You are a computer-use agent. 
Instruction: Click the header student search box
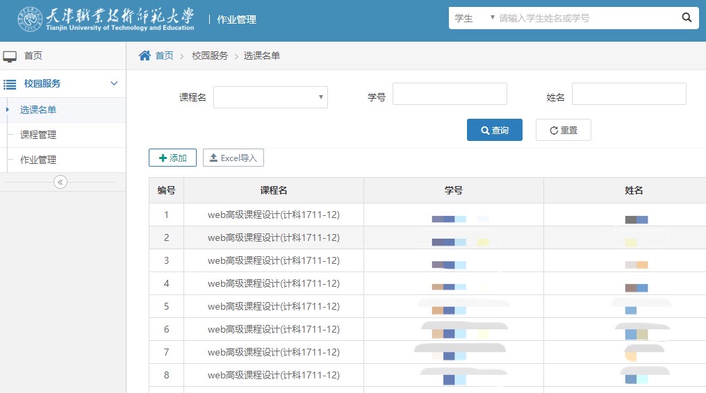click(x=584, y=18)
